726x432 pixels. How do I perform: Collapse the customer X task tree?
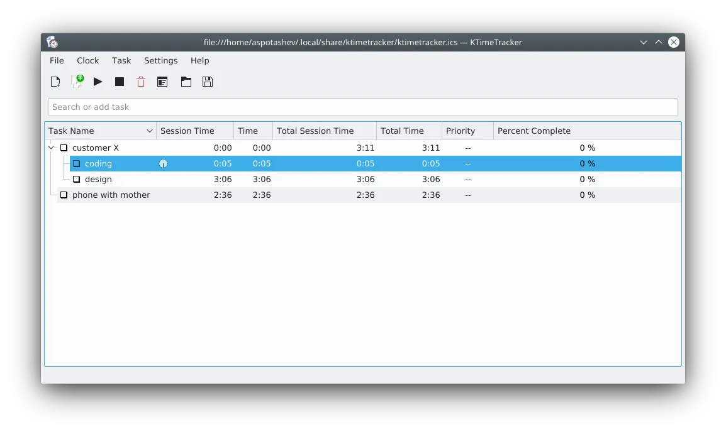point(50,148)
